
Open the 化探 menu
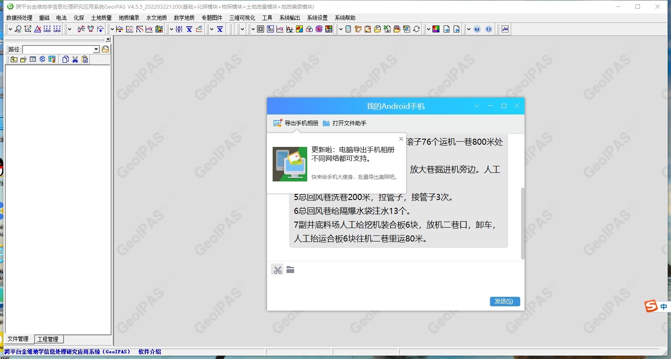[79, 18]
